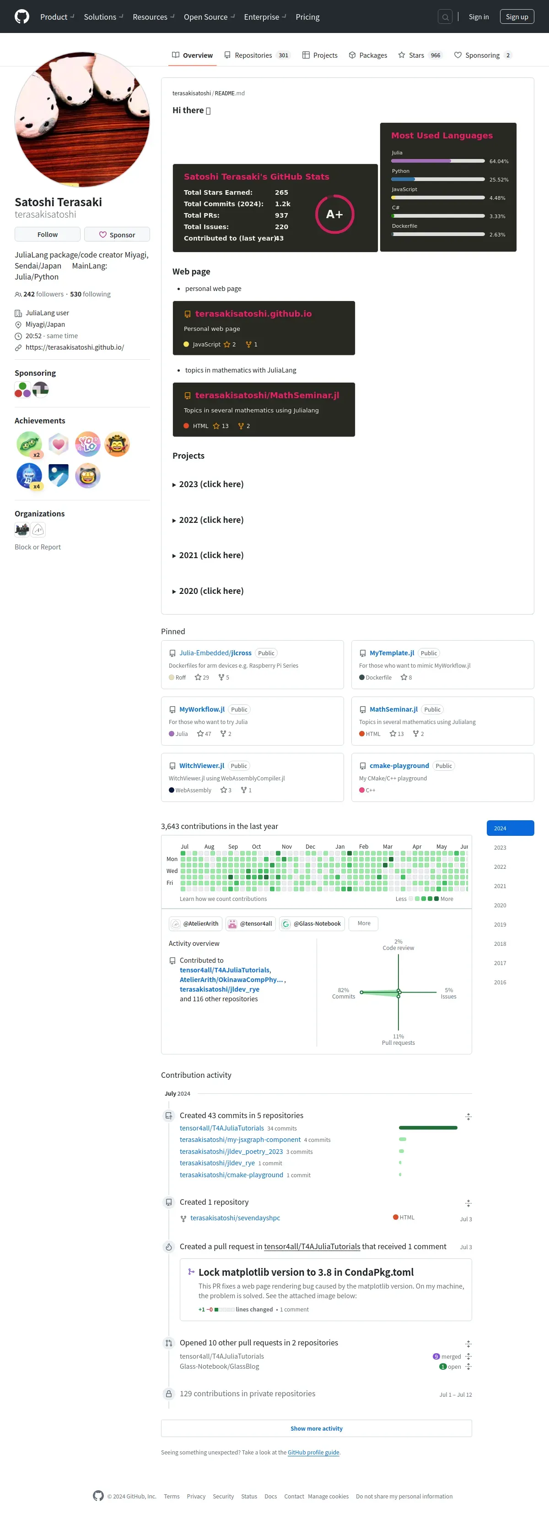Expand the 2022 projects section
Viewport: 549px width, 1520px height.
pyautogui.click(x=208, y=520)
